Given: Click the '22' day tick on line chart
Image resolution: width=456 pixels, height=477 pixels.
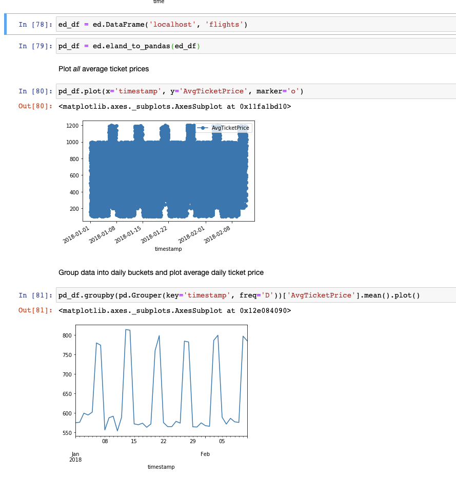Looking at the screenshot, I should click(x=163, y=442).
